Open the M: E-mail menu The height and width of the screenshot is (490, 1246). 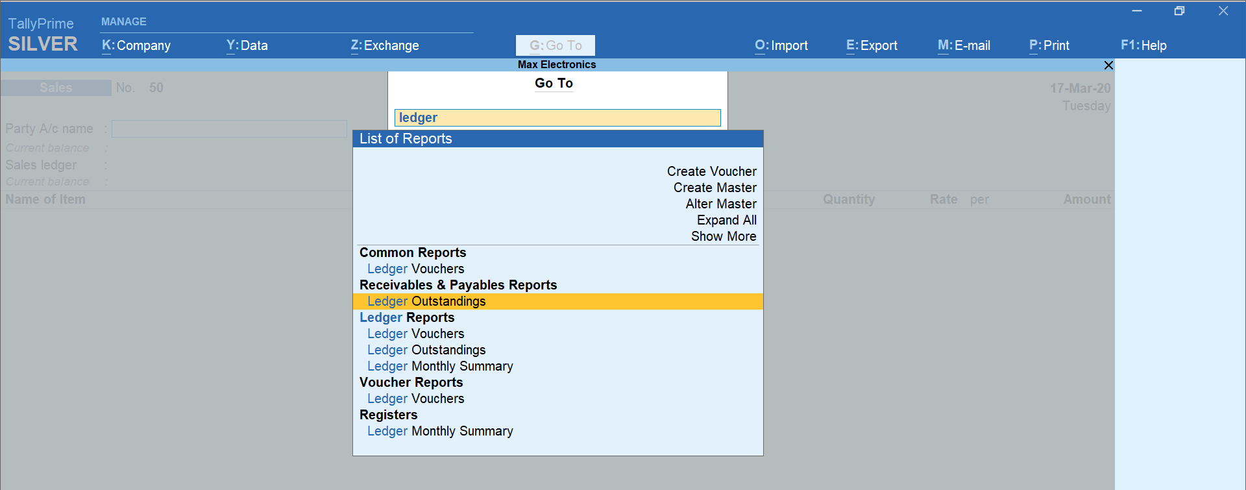[964, 45]
